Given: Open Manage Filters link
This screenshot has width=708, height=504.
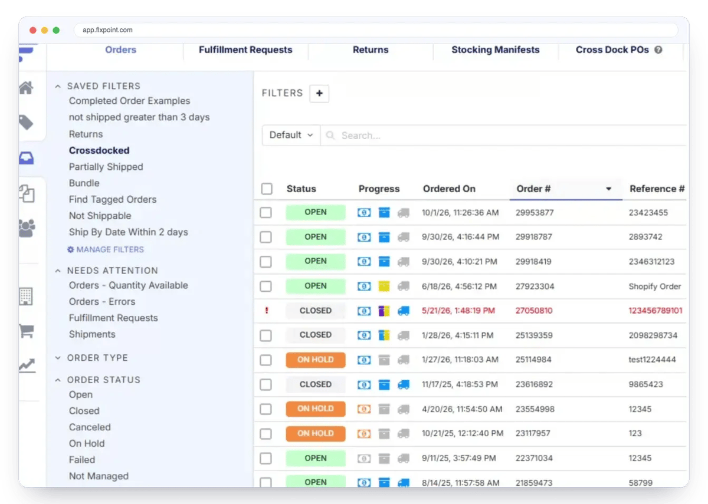Looking at the screenshot, I should coord(106,249).
